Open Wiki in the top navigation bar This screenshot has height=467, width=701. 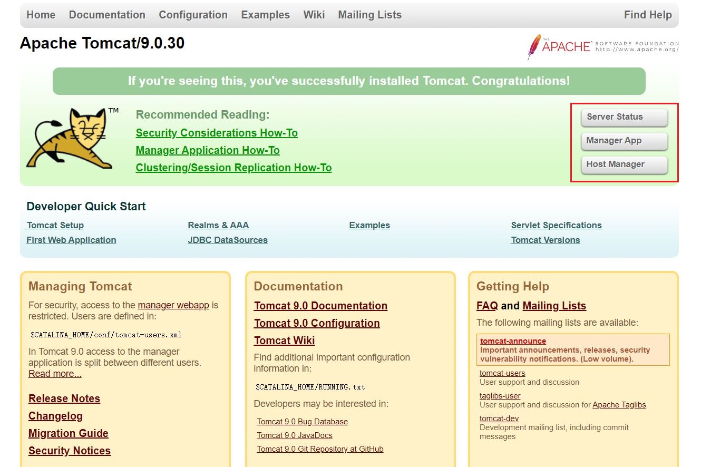pos(314,15)
